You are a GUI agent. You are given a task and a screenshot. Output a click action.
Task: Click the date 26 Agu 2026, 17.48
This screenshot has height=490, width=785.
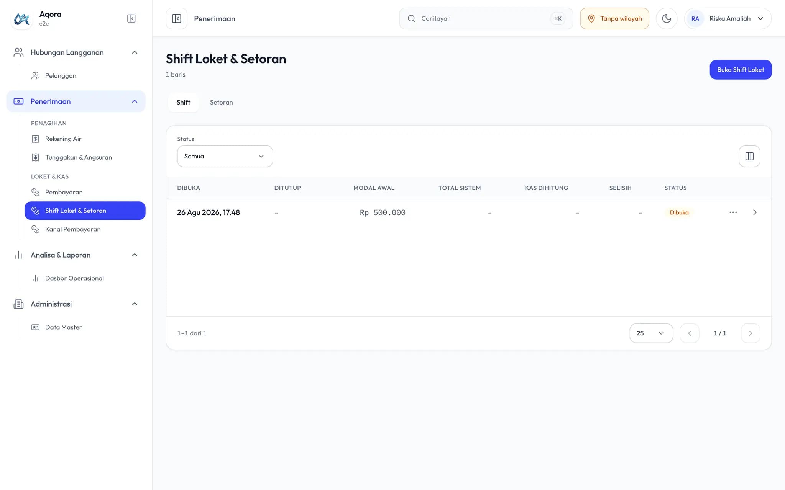coord(208,212)
